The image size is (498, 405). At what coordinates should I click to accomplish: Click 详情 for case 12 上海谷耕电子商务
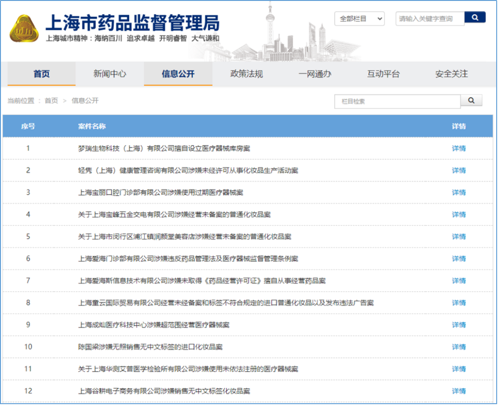click(458, 391)
